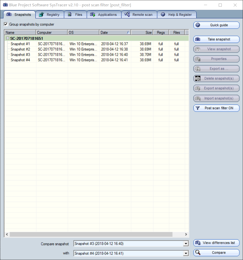Select the Snapshot #3 row
The width and height of the screenshot is (243, 260).
click(x=96, y=55)
